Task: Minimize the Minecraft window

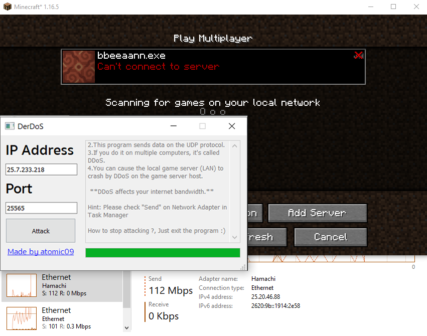Action: (371, 7)
